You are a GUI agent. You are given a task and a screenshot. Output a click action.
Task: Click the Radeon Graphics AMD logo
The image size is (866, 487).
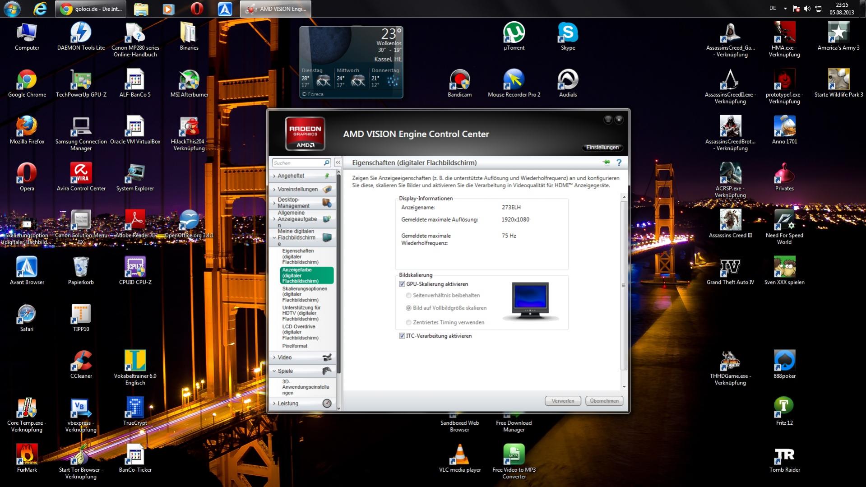[x=305, y=133]
